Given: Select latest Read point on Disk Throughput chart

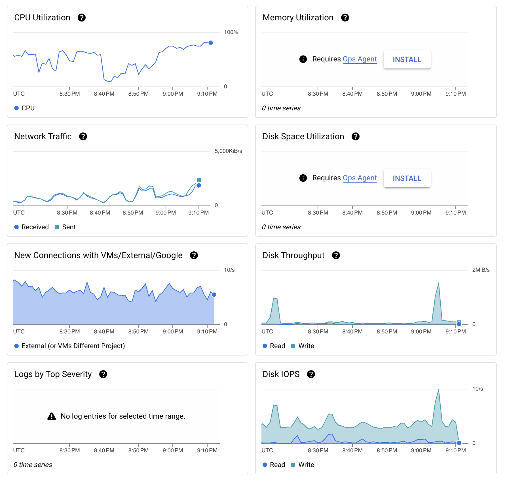Looking at the screenshot, I should click(x=459, y=324).
